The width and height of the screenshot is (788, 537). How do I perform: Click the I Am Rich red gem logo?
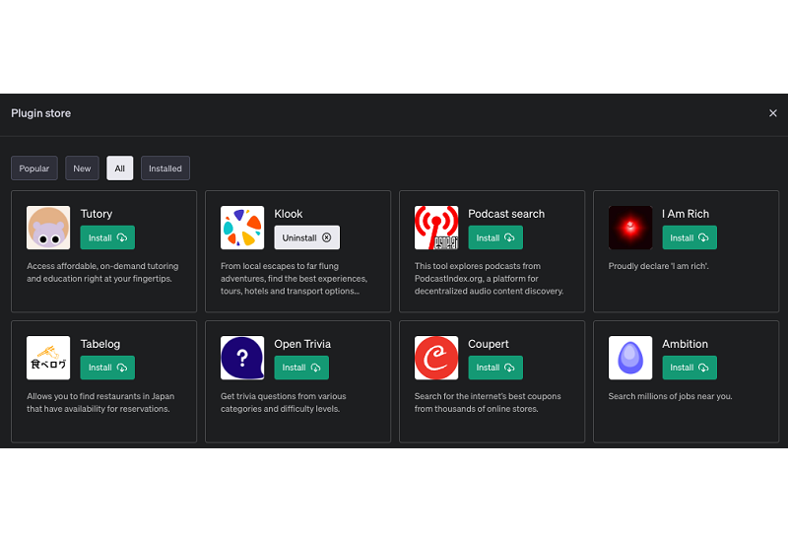(630, 228)
